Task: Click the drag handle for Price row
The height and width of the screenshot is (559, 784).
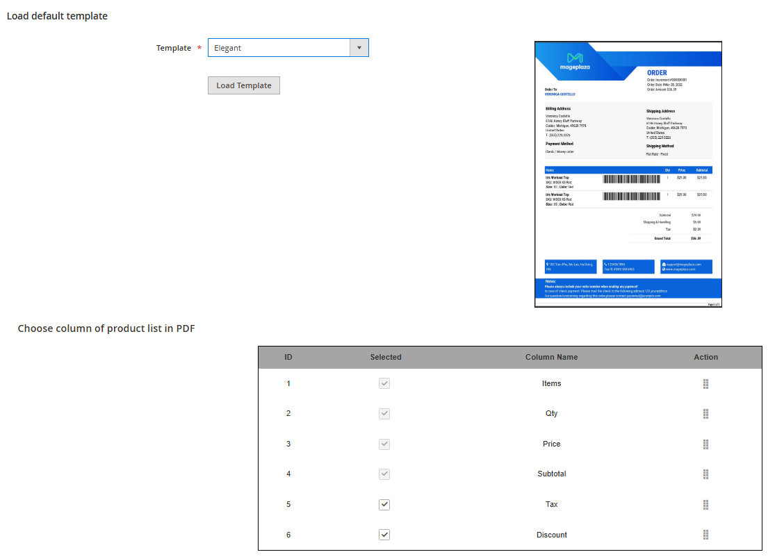Action: pyautogui.click(x=705, y=444)
